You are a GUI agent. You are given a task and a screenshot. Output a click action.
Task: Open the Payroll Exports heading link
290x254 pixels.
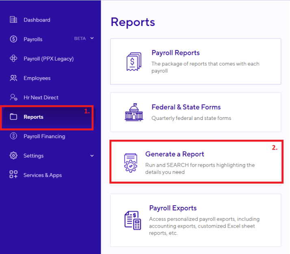173,208
